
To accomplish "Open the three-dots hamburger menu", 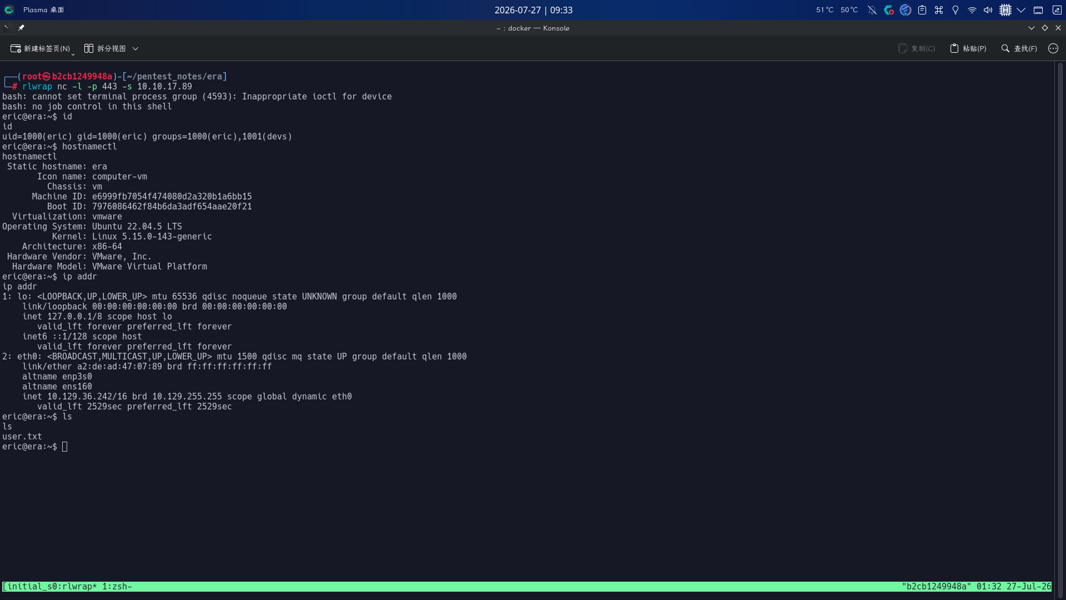I will point(1053,49).
